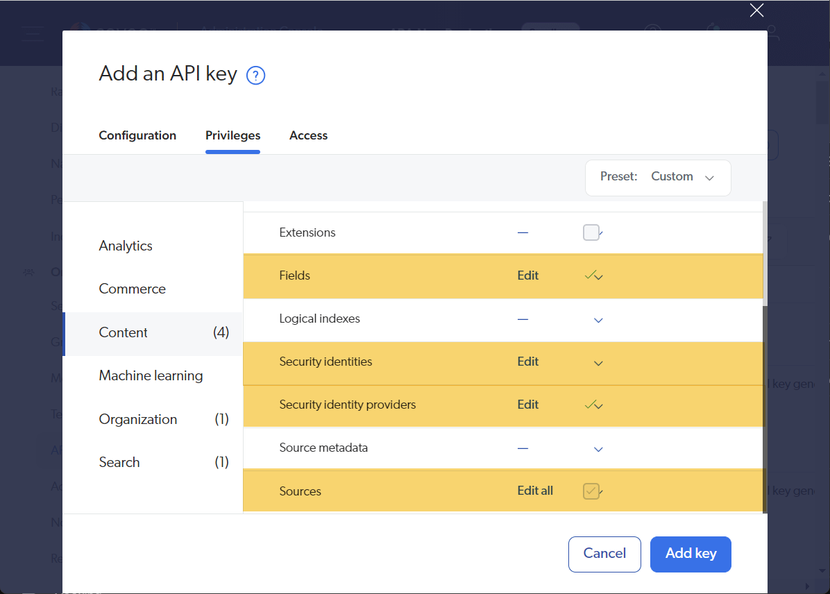This screenshot has width=830, height=594.
Task: Toggle the Extensions privilege checkbox
Action: tap(591, 232)
